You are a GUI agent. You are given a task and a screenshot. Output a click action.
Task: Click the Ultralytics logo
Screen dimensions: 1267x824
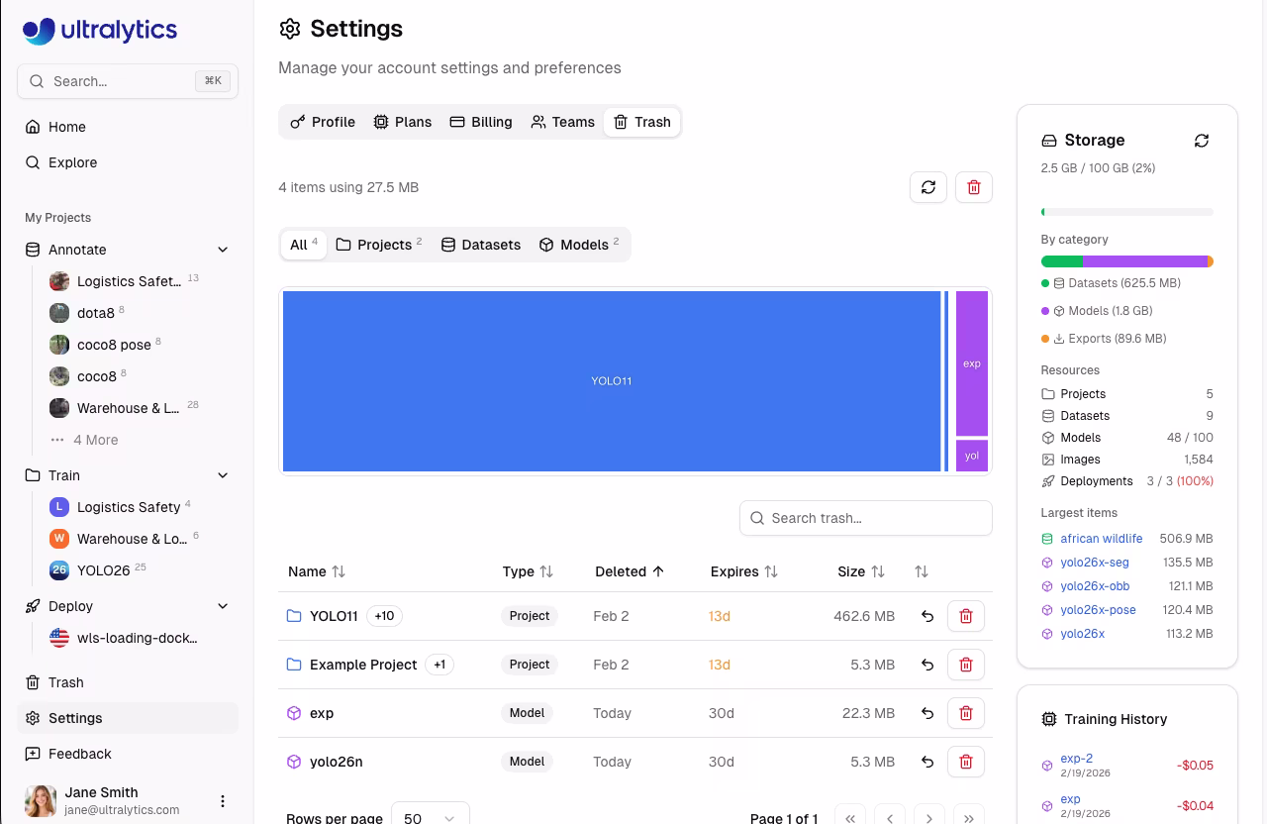point(100,31)
